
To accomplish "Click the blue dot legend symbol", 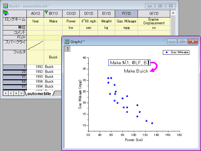I will point(167,52).
